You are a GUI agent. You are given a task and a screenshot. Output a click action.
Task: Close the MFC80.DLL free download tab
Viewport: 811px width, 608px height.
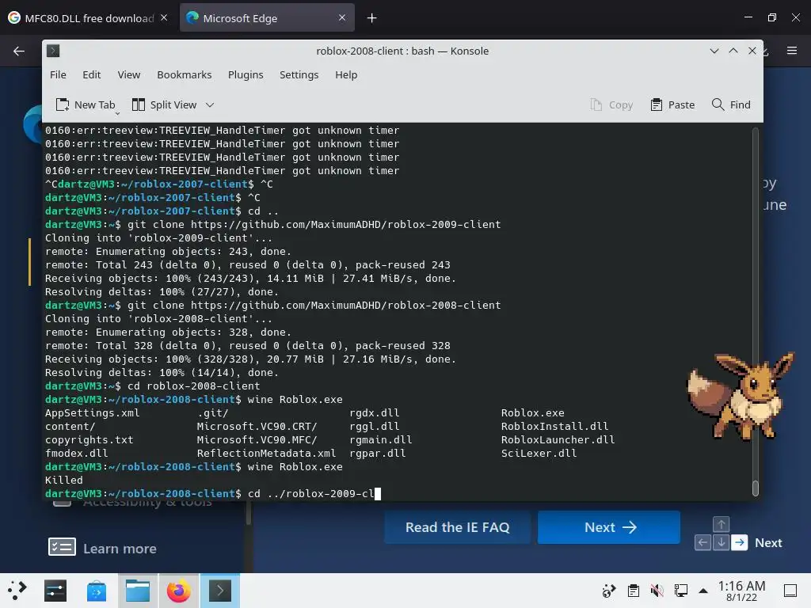(164, 17)
